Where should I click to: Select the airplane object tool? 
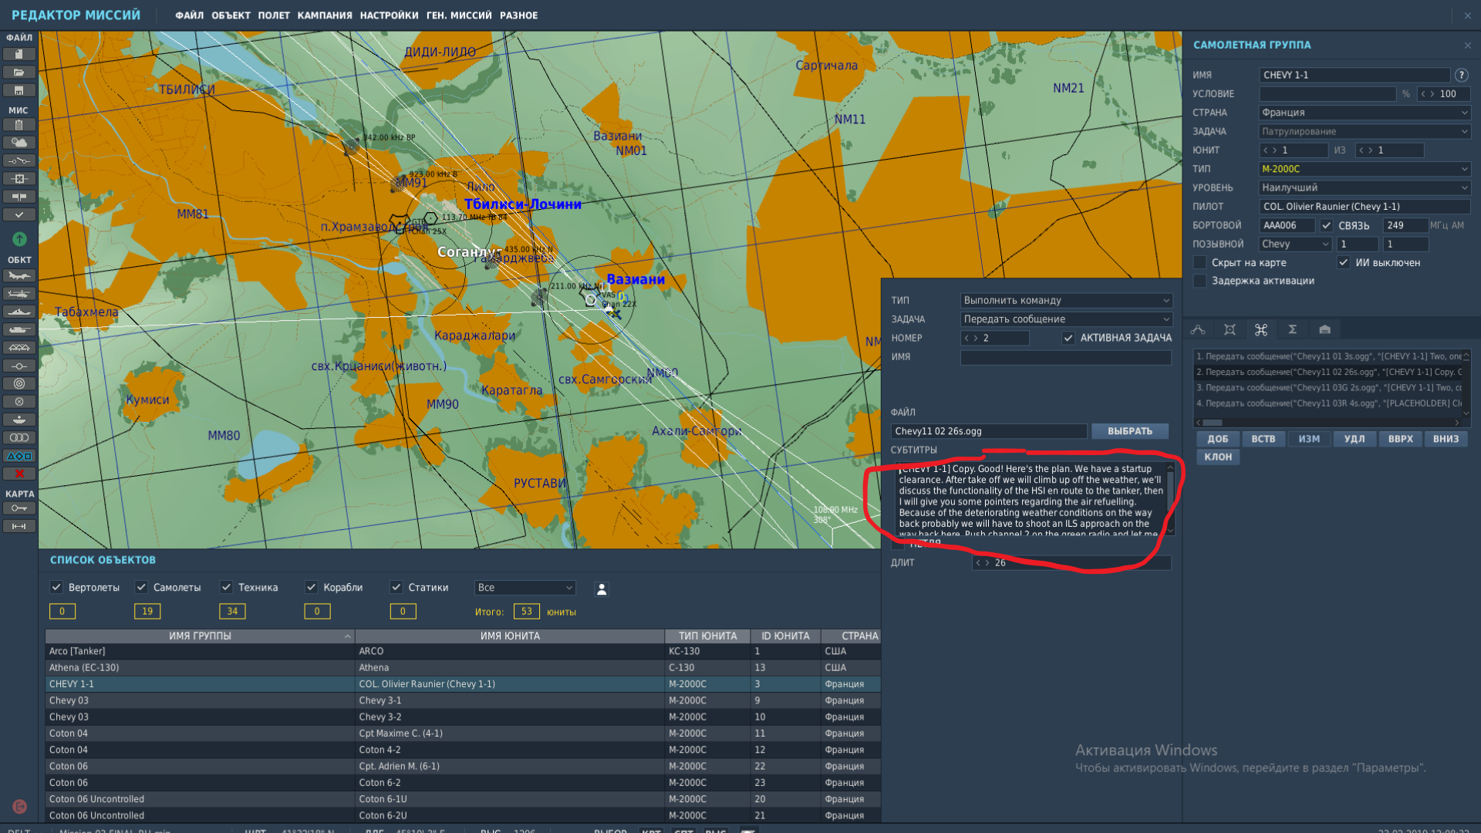click(x=19, y=275)
